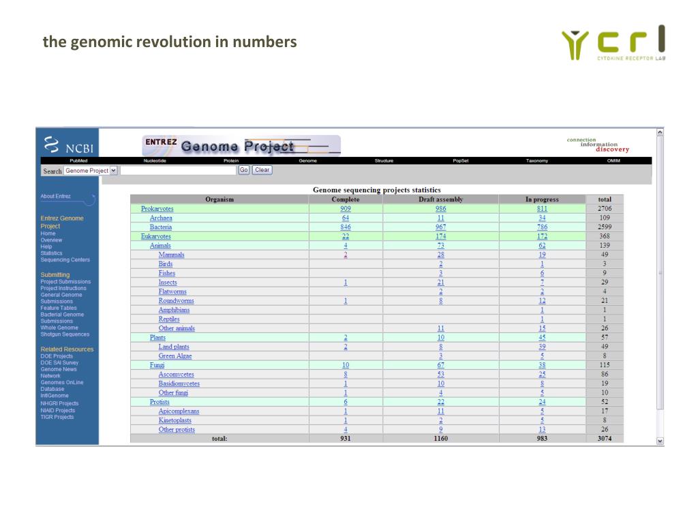Open Structure in the top navigation bar
Image resolution: width=698 pixels, height=524 pixels.
coord(384,161)
